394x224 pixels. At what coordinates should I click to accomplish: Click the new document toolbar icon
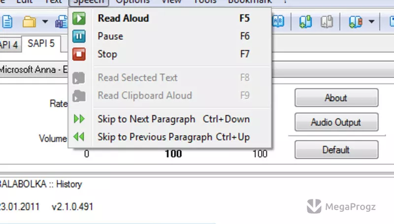pyautogui.click(x=7, y=22)
